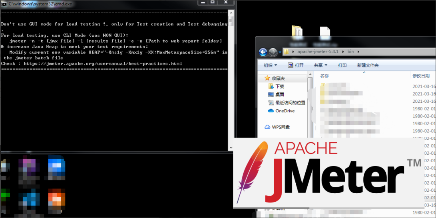Select the apache-jmeter-5.4.1 breadcrumb
436x218 pixels.
pyautogui.click(x=318, y=51)
